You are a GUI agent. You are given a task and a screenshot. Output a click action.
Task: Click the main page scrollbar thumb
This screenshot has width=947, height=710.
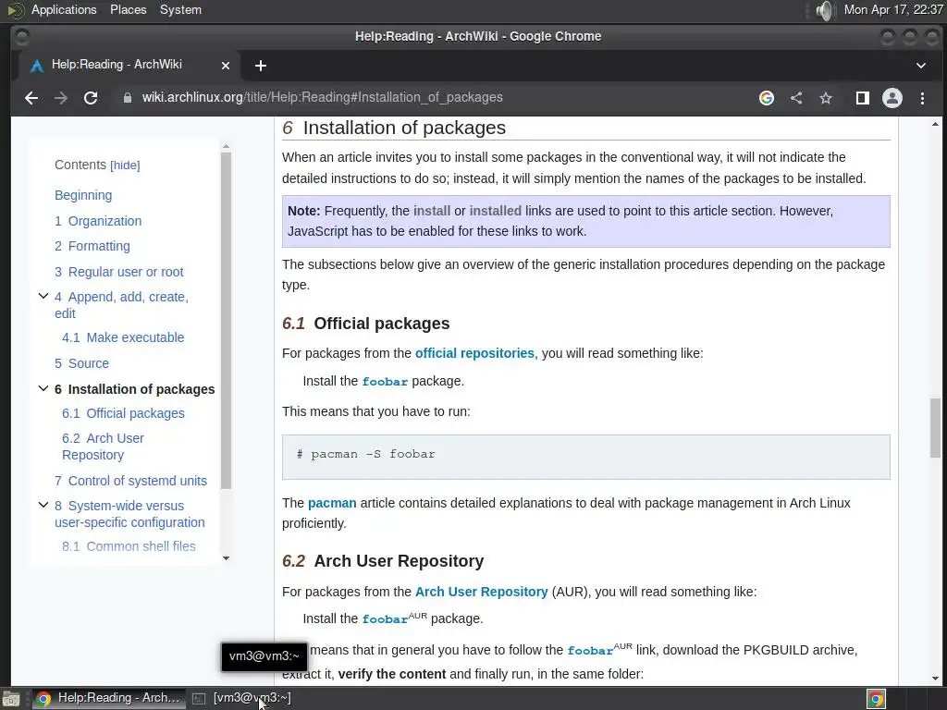point(935,427)
